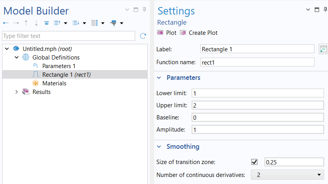Open the Model Builder window menu chevron
The image size is (328, 184).
pyautogui.click(x=127, y=10)
